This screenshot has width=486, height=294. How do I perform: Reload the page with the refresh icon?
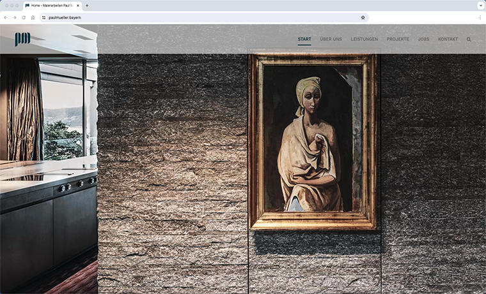tap(24, 18)
